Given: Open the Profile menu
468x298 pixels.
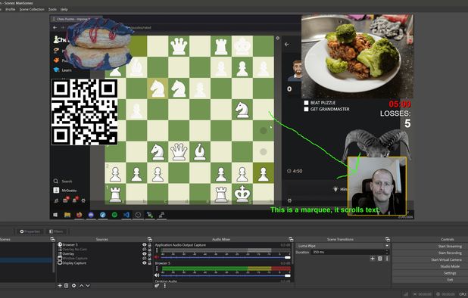Looking at the screenshot, I should click(x=10, y=9).
